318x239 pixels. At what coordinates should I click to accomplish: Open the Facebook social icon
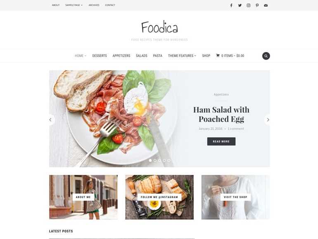pos(231,5)
